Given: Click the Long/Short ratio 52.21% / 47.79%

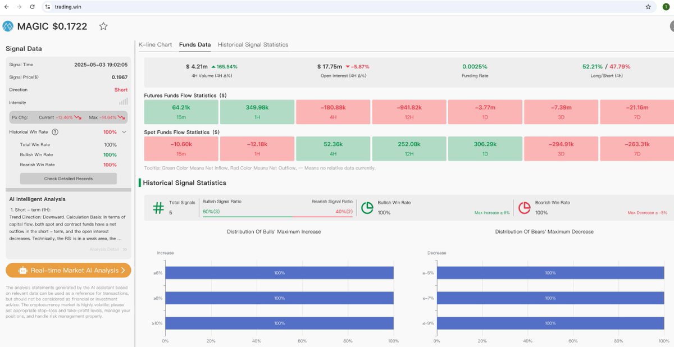Looking at the screenshot, I should click(x=606, y=66).
